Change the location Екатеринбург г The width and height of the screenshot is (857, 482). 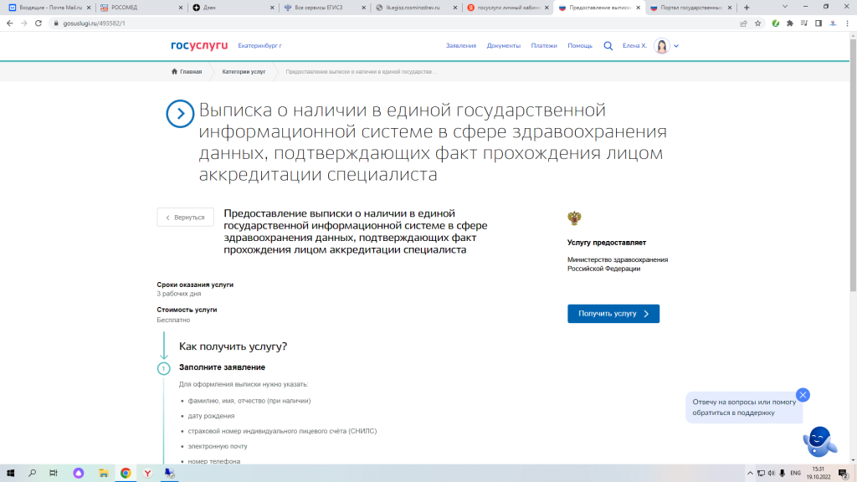point(259,46)
